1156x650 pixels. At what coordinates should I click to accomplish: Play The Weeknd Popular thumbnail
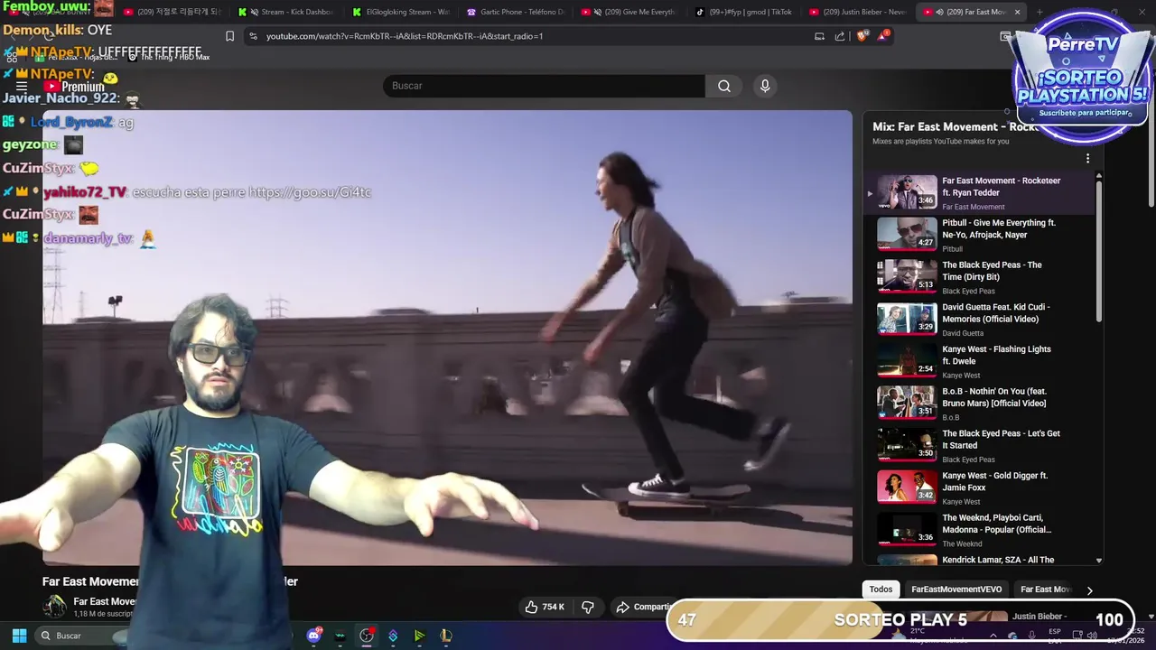tap(907, 529)
